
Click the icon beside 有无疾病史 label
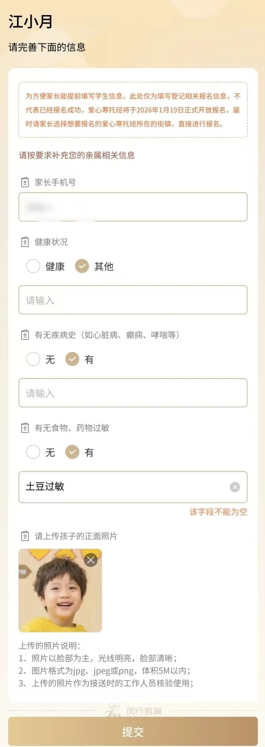click(25, 335)
